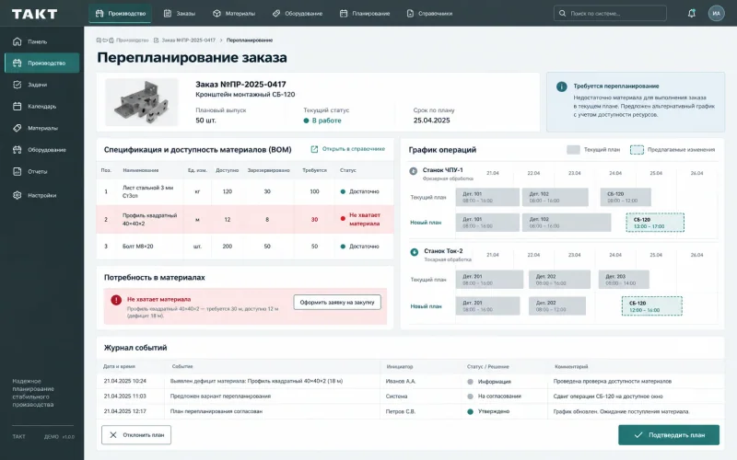Select Дет. 201 block in Ток-2 current plan

[x=489, y=280]
